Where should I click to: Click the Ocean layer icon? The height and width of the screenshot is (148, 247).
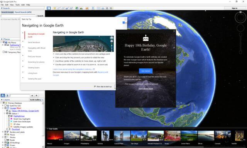pyautogui.click(x=8, y=145)
